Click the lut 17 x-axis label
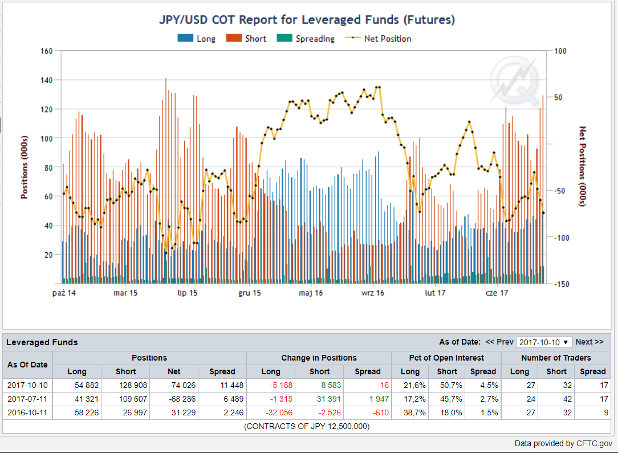This screenshot has height=453, width=618. [435, 293]
